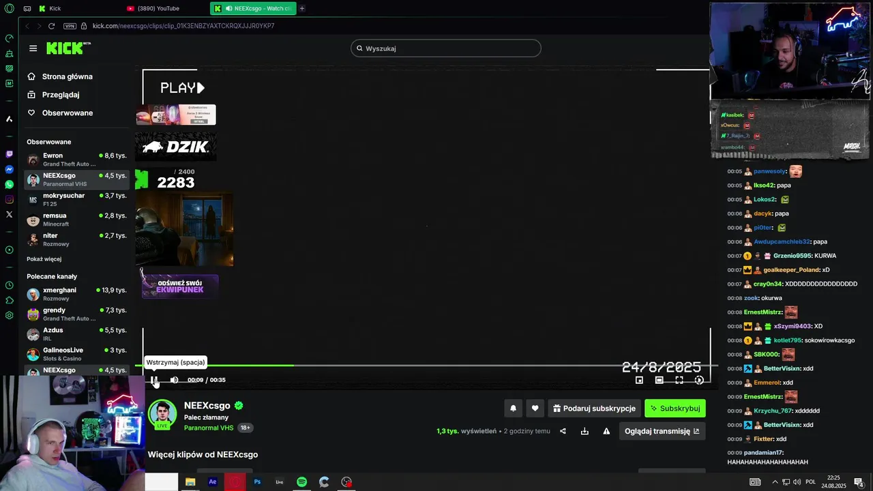This screenshot has width=873, height=491.
Task: Report the clip using the warning icon
Action: tap(606, 431)
